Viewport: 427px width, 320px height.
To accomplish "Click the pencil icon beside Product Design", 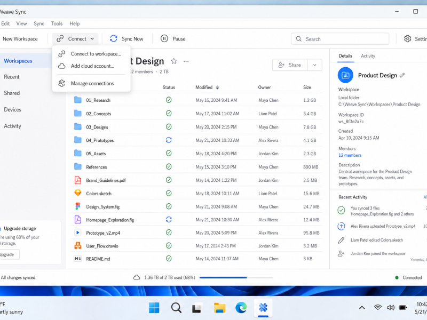I will [x=402, y=75].
